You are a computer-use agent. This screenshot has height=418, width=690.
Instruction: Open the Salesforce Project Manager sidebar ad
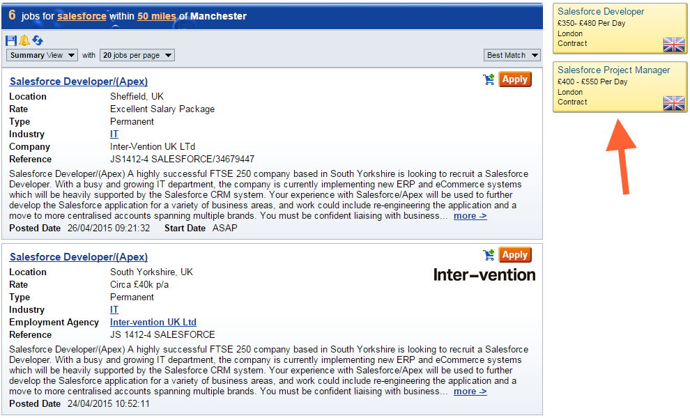coord(613,70)
